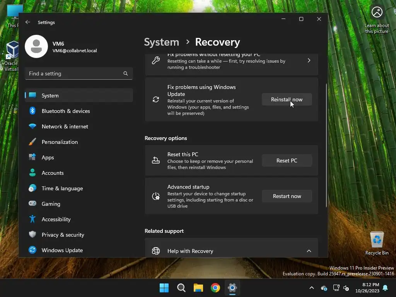396x297 pixels.
Task: Focus the Find a setting search box
Action: click(x=79, y=73)
